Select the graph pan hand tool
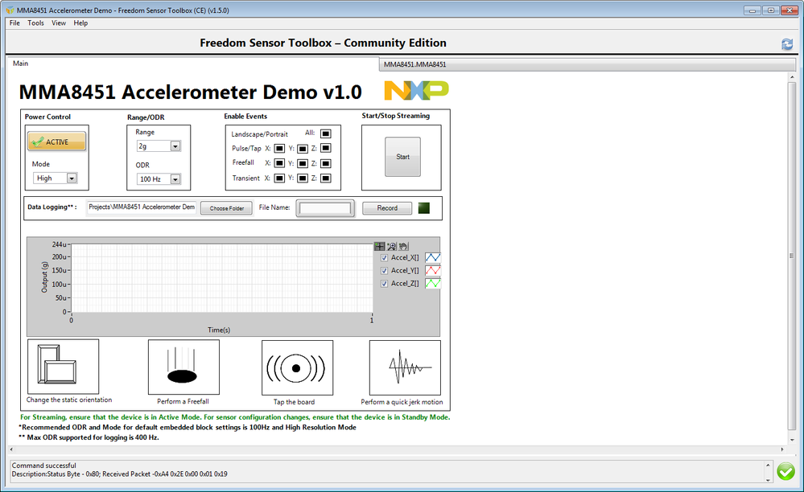The width and height of the screenshot is (804, 492). [403, 246]
